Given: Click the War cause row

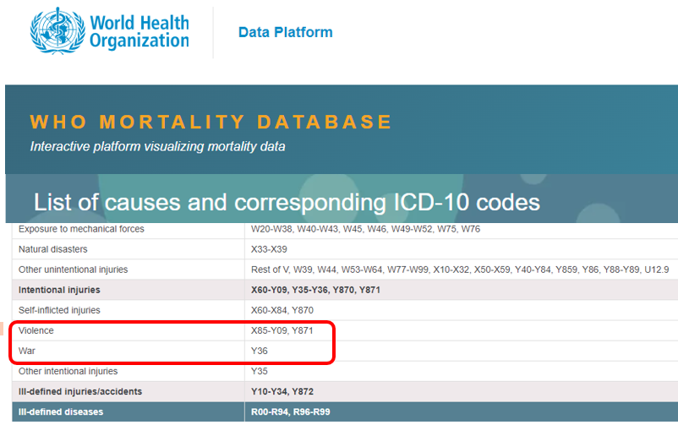Looking at the screenshot, I should point(27,350).
